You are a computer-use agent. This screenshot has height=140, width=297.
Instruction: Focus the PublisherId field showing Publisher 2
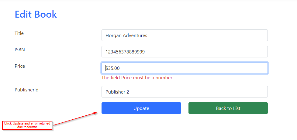(185, 92)
